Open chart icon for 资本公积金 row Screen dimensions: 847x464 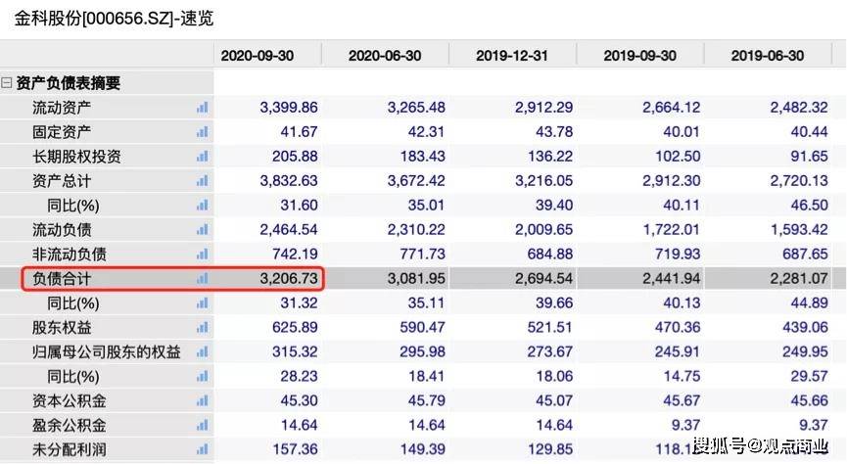click(202, 400)
